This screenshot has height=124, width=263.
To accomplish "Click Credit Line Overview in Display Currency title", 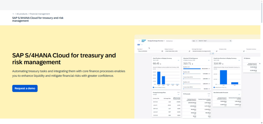I will [x=225, y=58].
